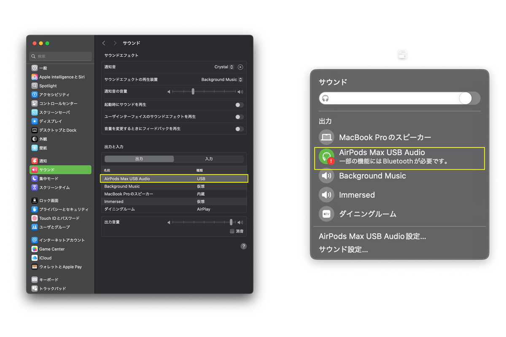Open アクセシビリティ settings
Image resolution: width=506 pixels, height=337 pixels.
(x=60, y=95)
